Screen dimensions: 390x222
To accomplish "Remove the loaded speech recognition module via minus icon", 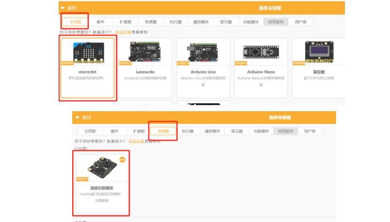I will pos(122,160).
